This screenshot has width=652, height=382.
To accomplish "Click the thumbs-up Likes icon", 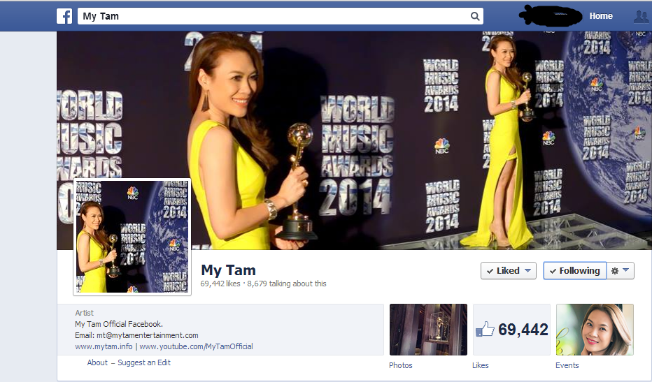I will (x=485, y=330).
